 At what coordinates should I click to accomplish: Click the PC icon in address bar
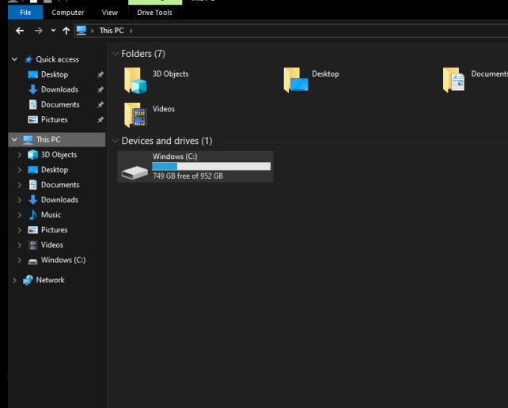tap(82, 30)
